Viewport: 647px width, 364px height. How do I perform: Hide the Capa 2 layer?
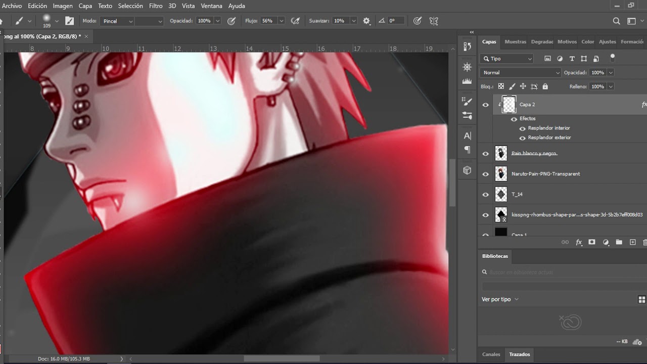click(x=486, y=105)
